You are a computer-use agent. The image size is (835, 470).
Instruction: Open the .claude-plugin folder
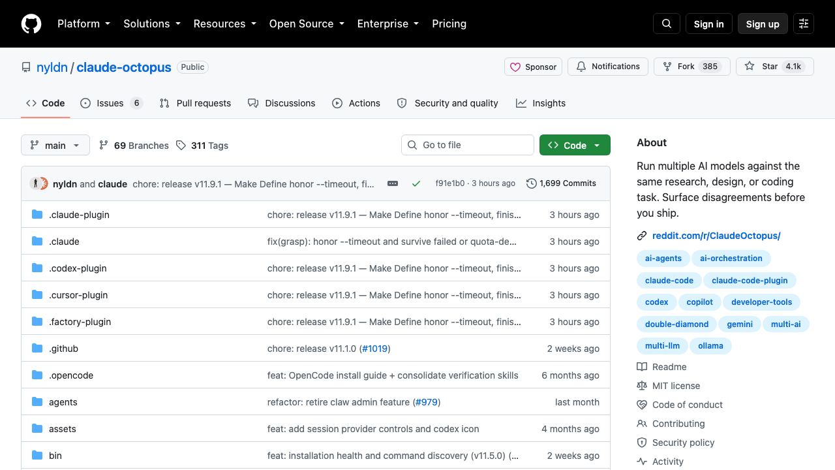click(x=79, y=215)
